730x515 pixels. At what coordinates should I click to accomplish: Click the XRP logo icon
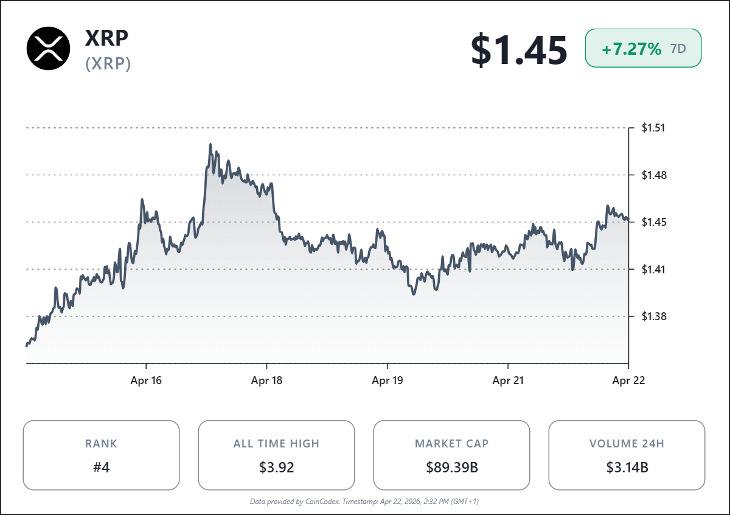point(49,48)
